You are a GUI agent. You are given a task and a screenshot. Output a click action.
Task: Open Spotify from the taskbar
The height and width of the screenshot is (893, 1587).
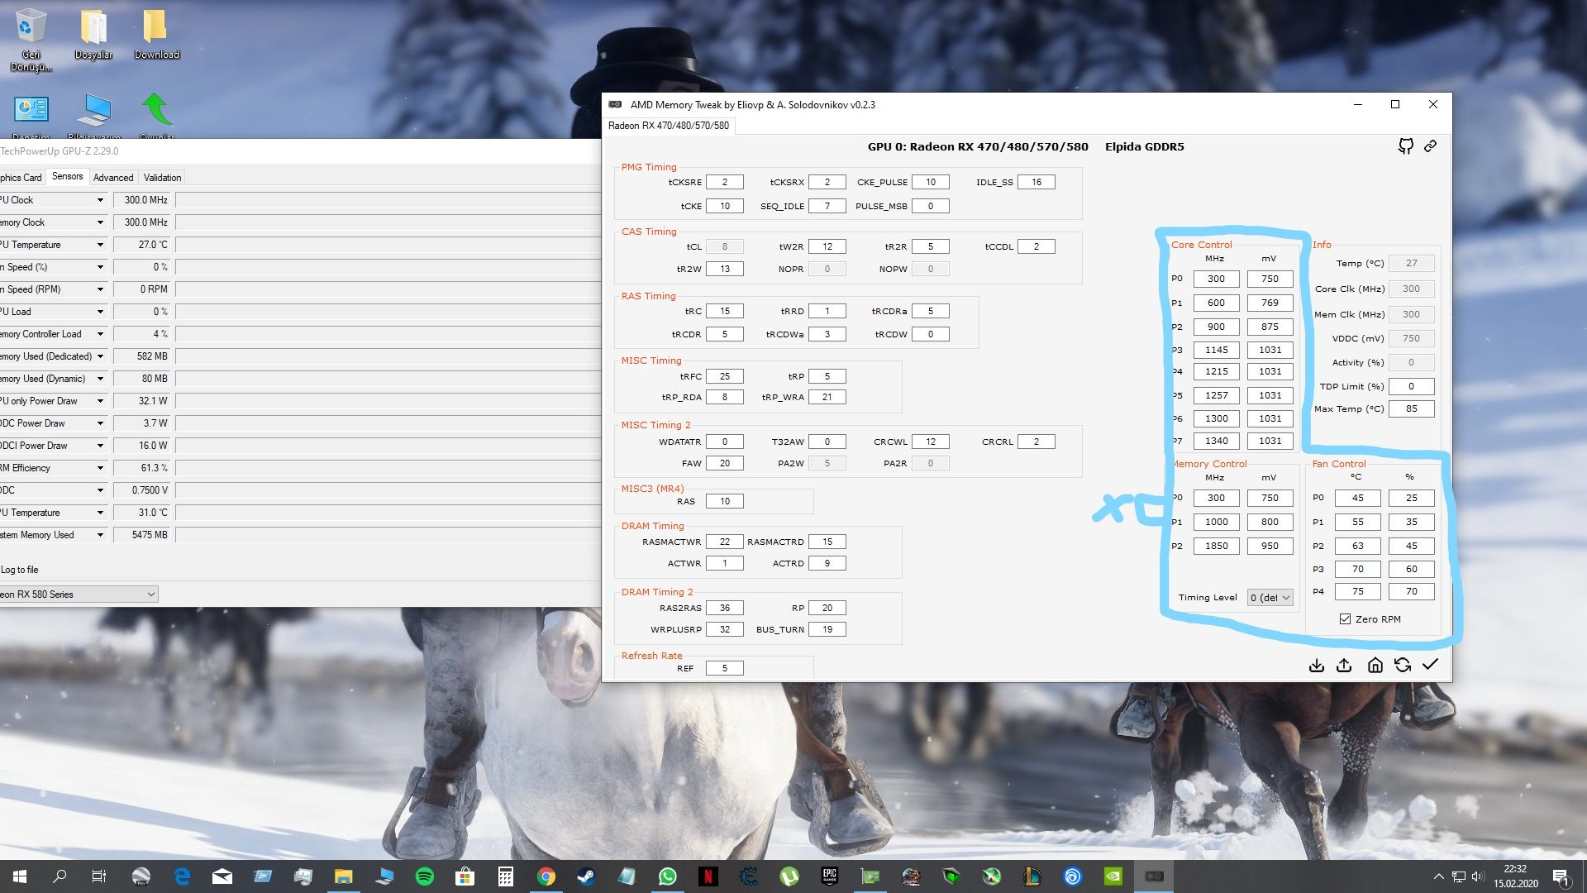pyautogui.click(x=425, y=876)
